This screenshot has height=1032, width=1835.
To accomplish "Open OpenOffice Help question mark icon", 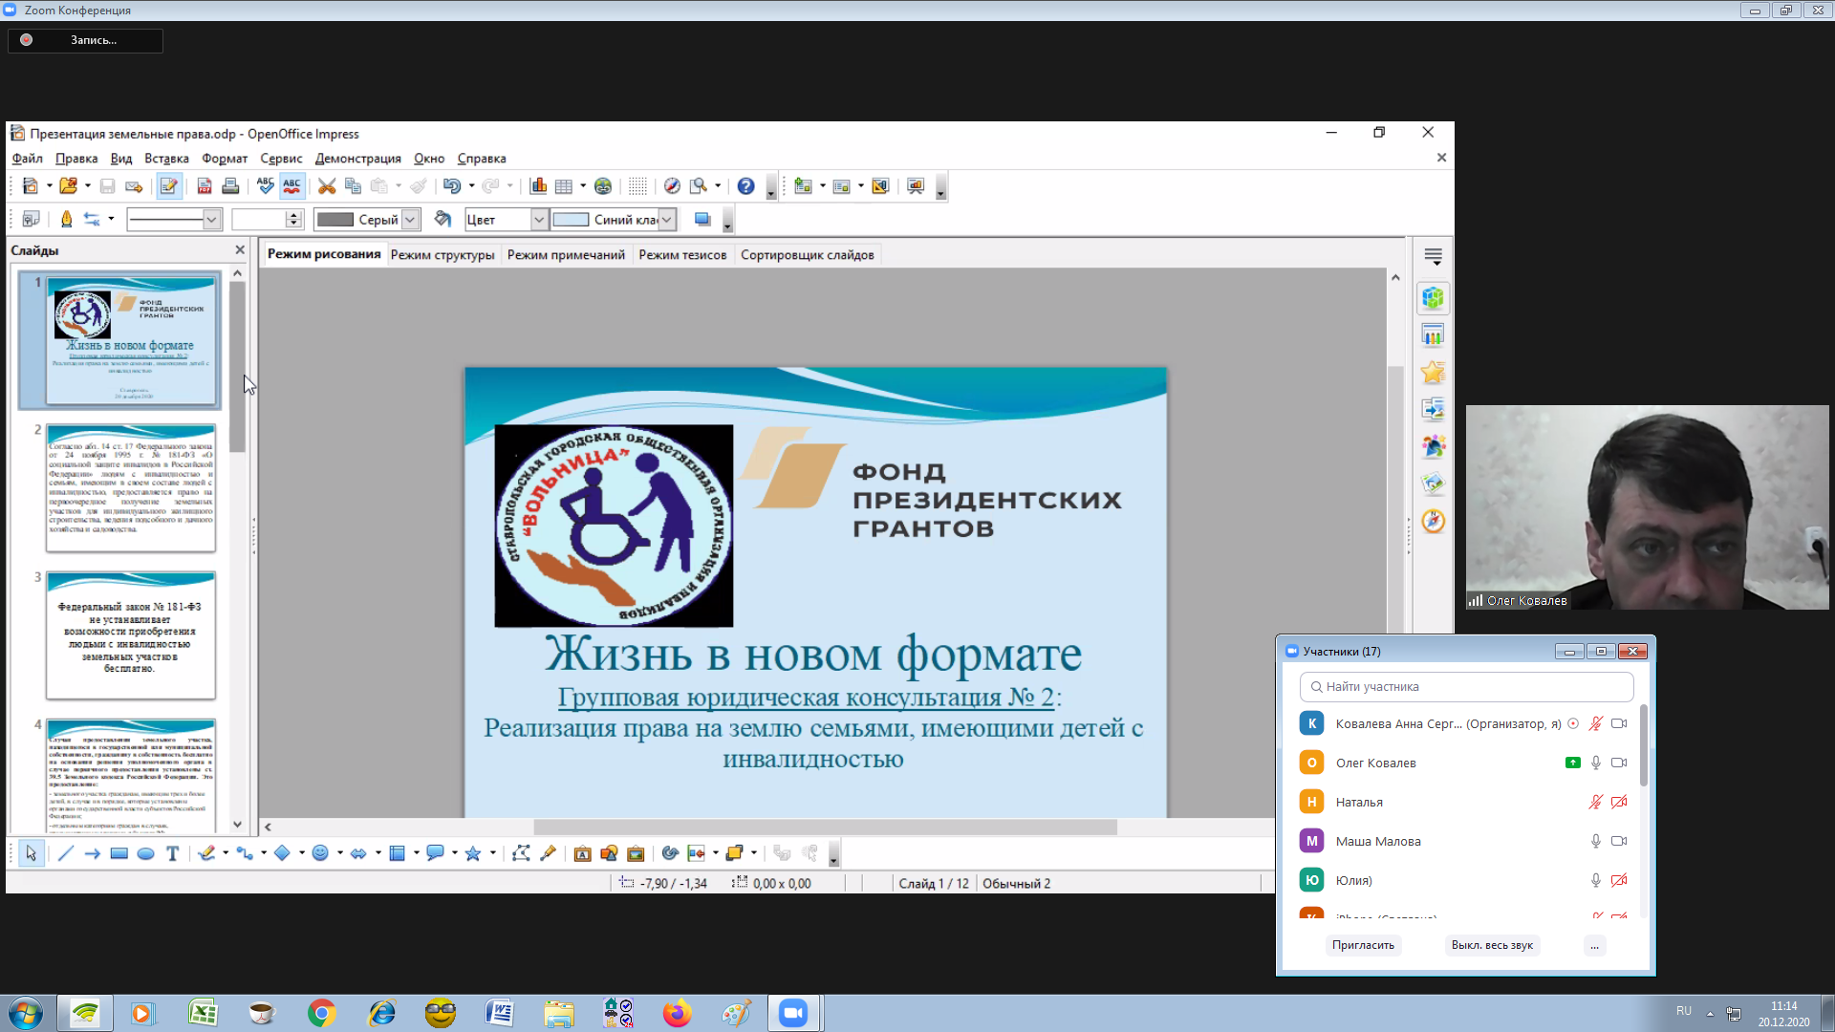I will click(745, 186).
